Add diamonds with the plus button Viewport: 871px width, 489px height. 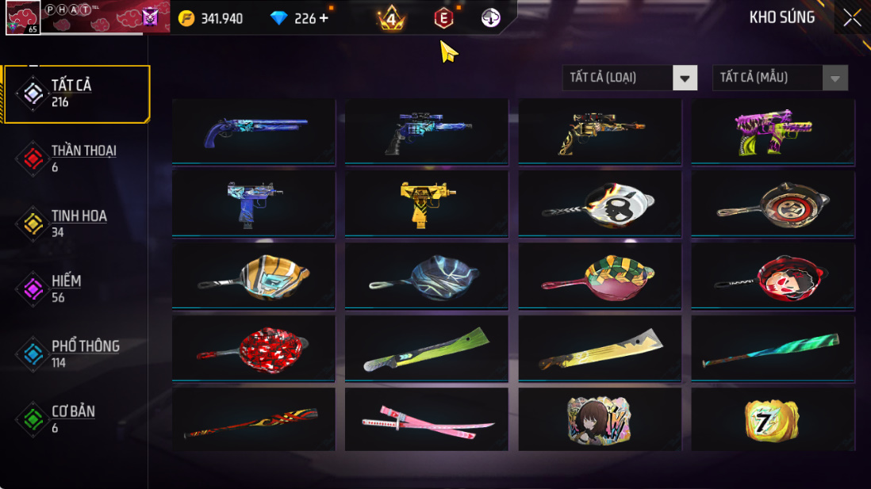click(x=324, y=18)
